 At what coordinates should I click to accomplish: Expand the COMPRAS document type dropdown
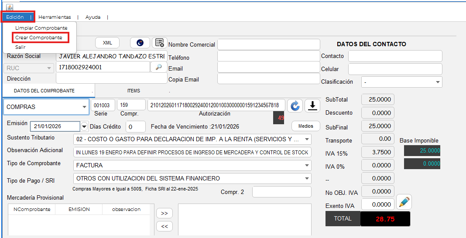click(x=84, y=107)
